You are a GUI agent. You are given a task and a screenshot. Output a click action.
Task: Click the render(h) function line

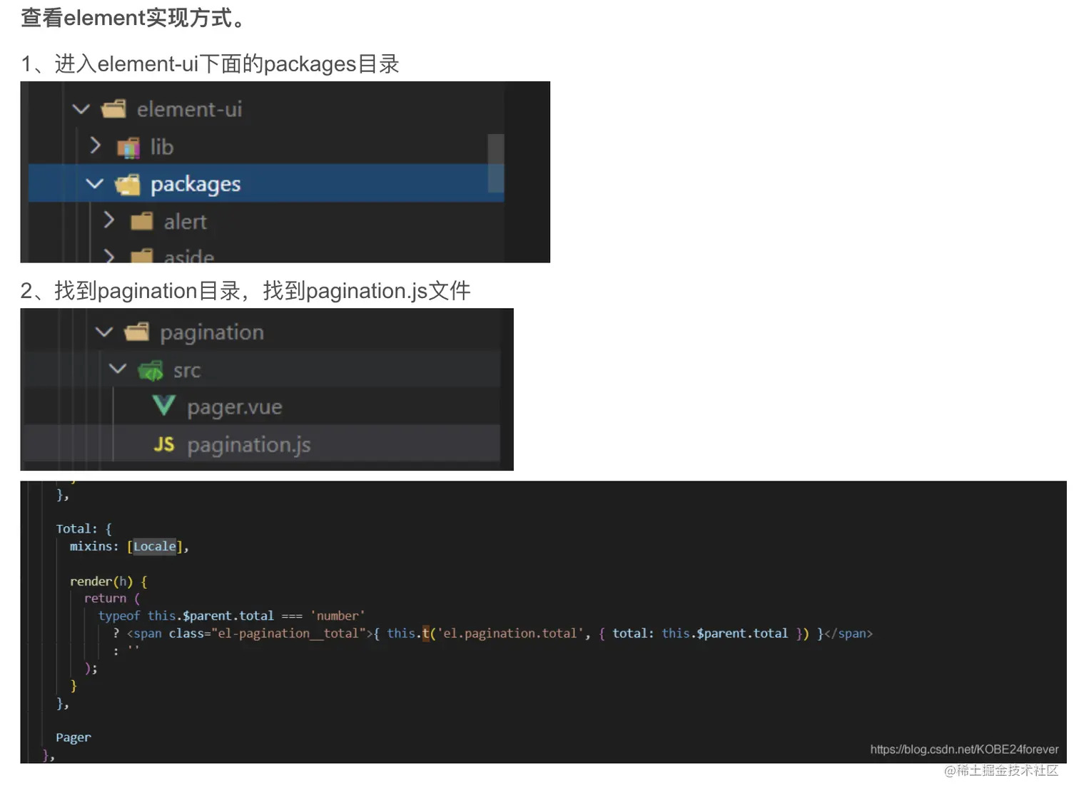point(108,582)
